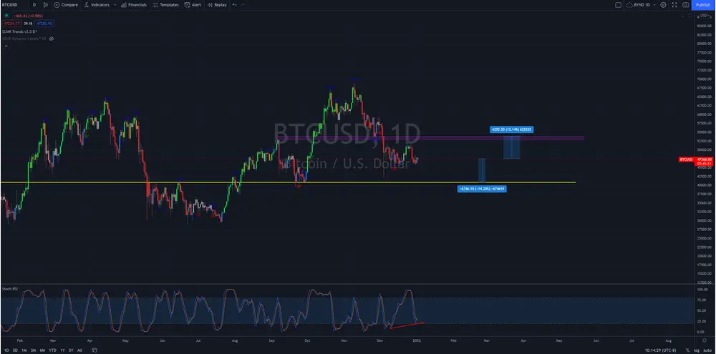Set the range to 5Y
Screen dimensions: 716x354
[71, 350]
